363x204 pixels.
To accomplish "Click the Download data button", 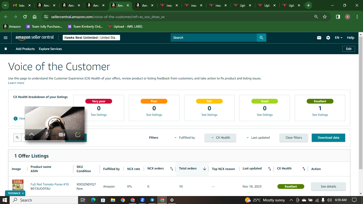I will coord(328,138).
